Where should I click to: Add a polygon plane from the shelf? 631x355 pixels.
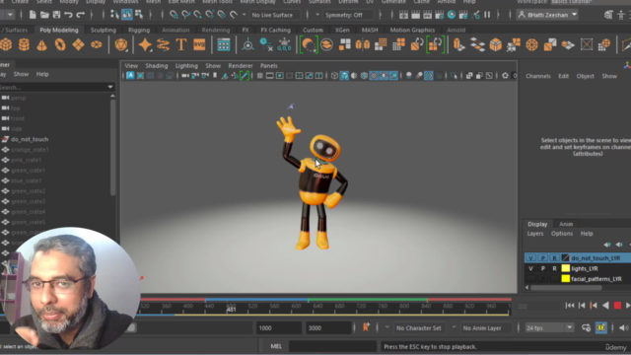click(78, 44)
